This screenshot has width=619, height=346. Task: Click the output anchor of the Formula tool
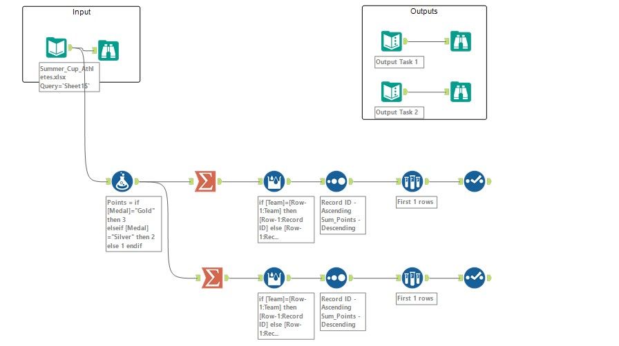click(137, 181)
